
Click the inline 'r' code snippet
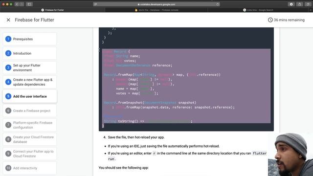[154, 154]
